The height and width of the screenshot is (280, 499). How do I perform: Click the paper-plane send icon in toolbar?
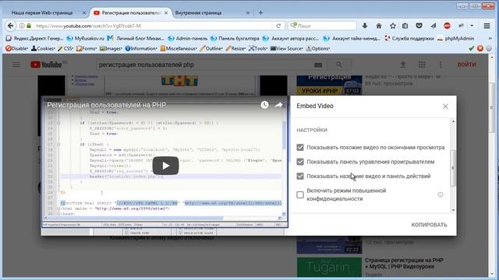click(x=434, y=26)
